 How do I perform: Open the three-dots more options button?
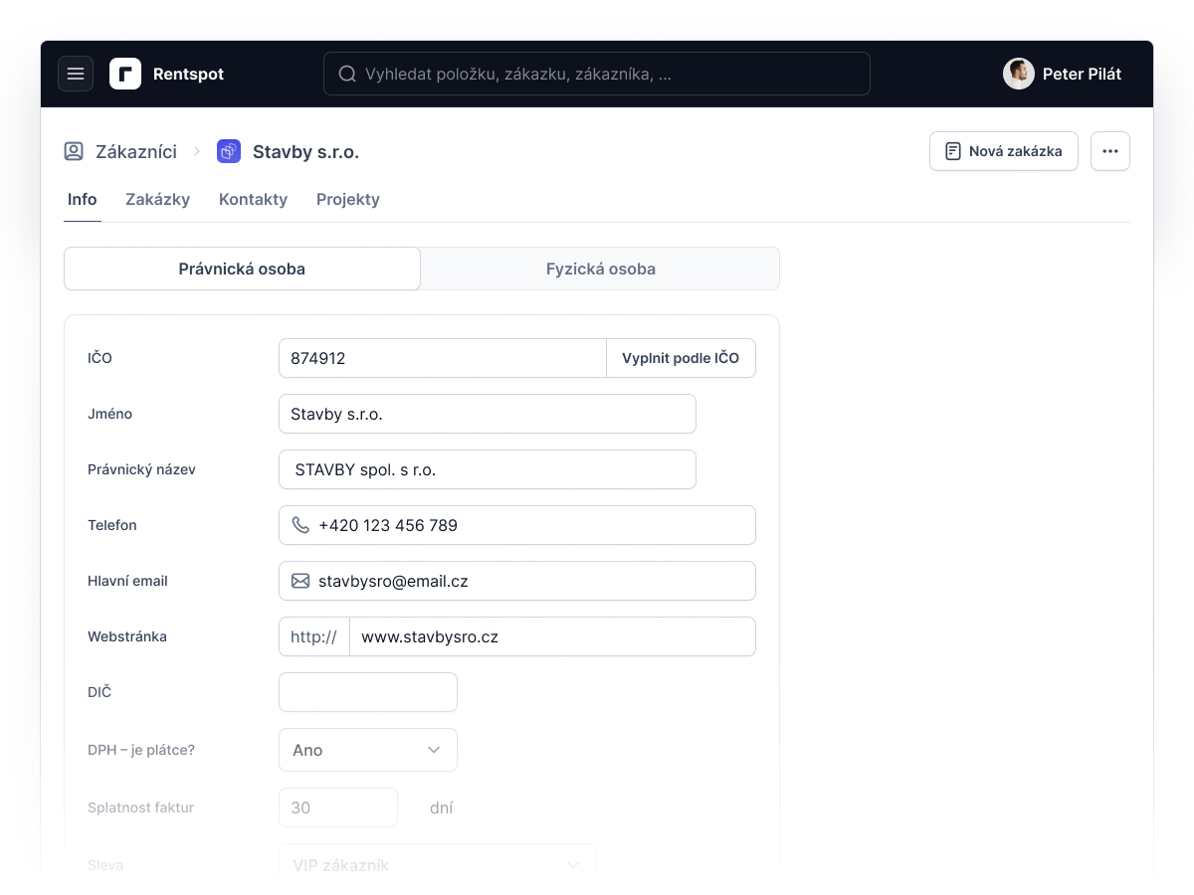[1110, 151]
